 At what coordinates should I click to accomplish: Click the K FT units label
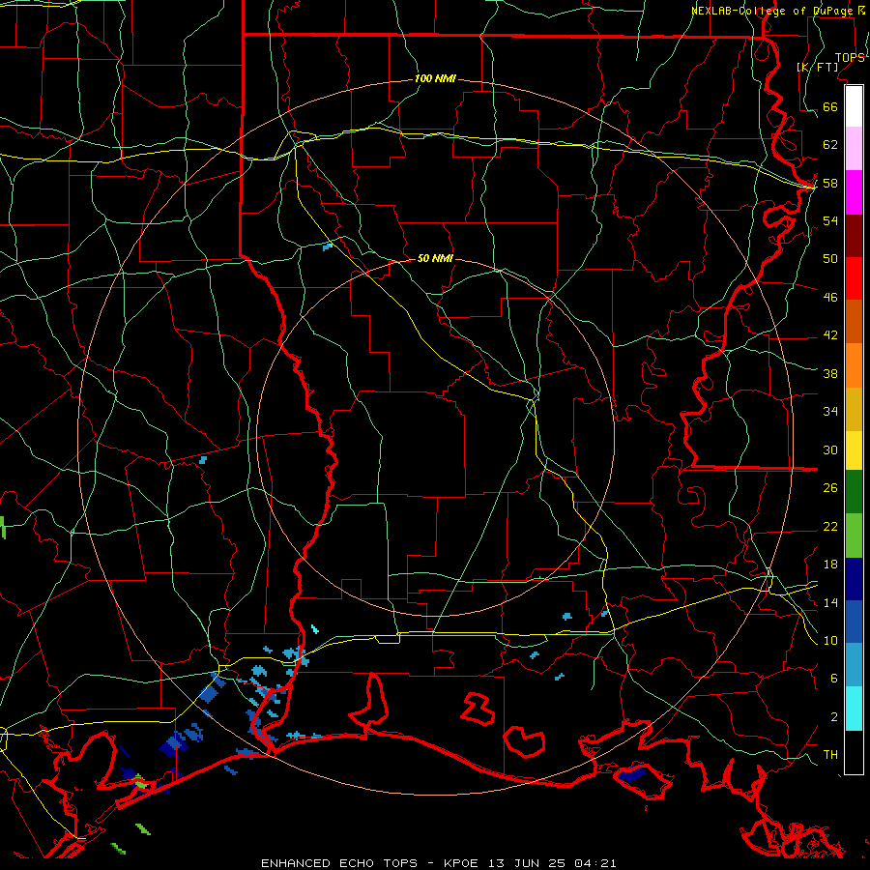(818, 67)
